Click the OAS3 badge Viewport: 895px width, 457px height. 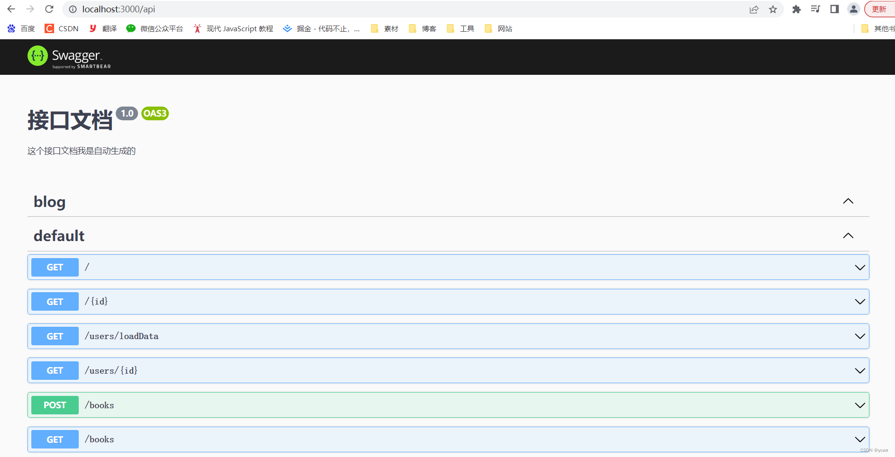(x=155, y=114)
